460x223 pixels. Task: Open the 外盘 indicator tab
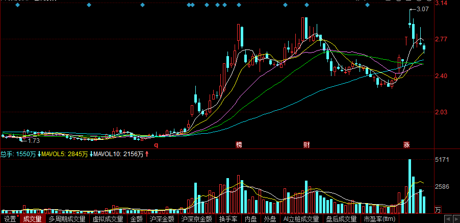270,219
